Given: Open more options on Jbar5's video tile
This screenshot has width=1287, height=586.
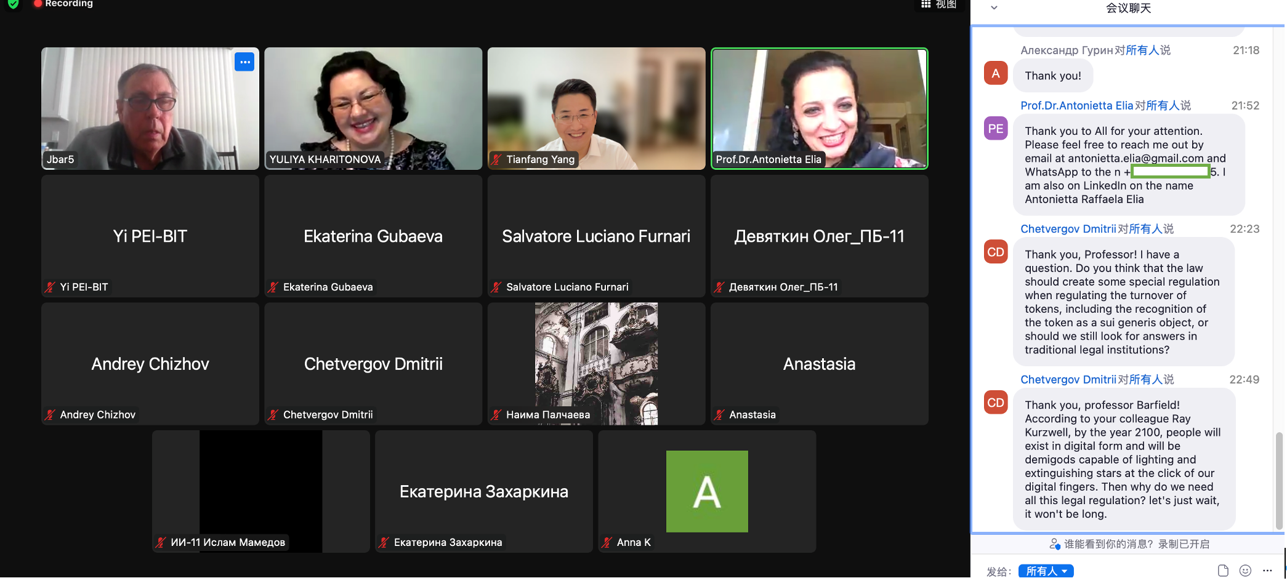Looking at the screenshot, I should click(244, 62).
